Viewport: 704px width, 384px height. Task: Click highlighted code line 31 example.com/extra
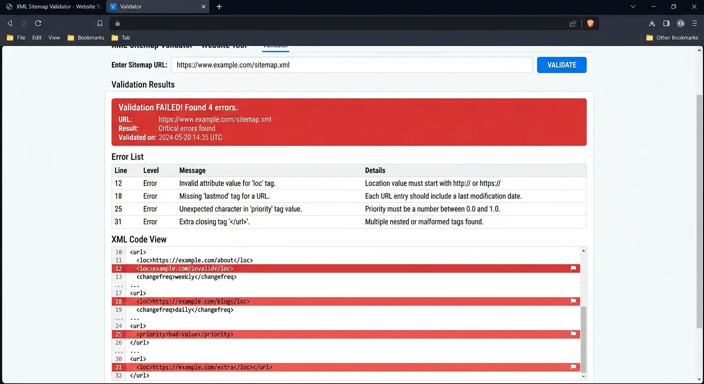[346, 367]
